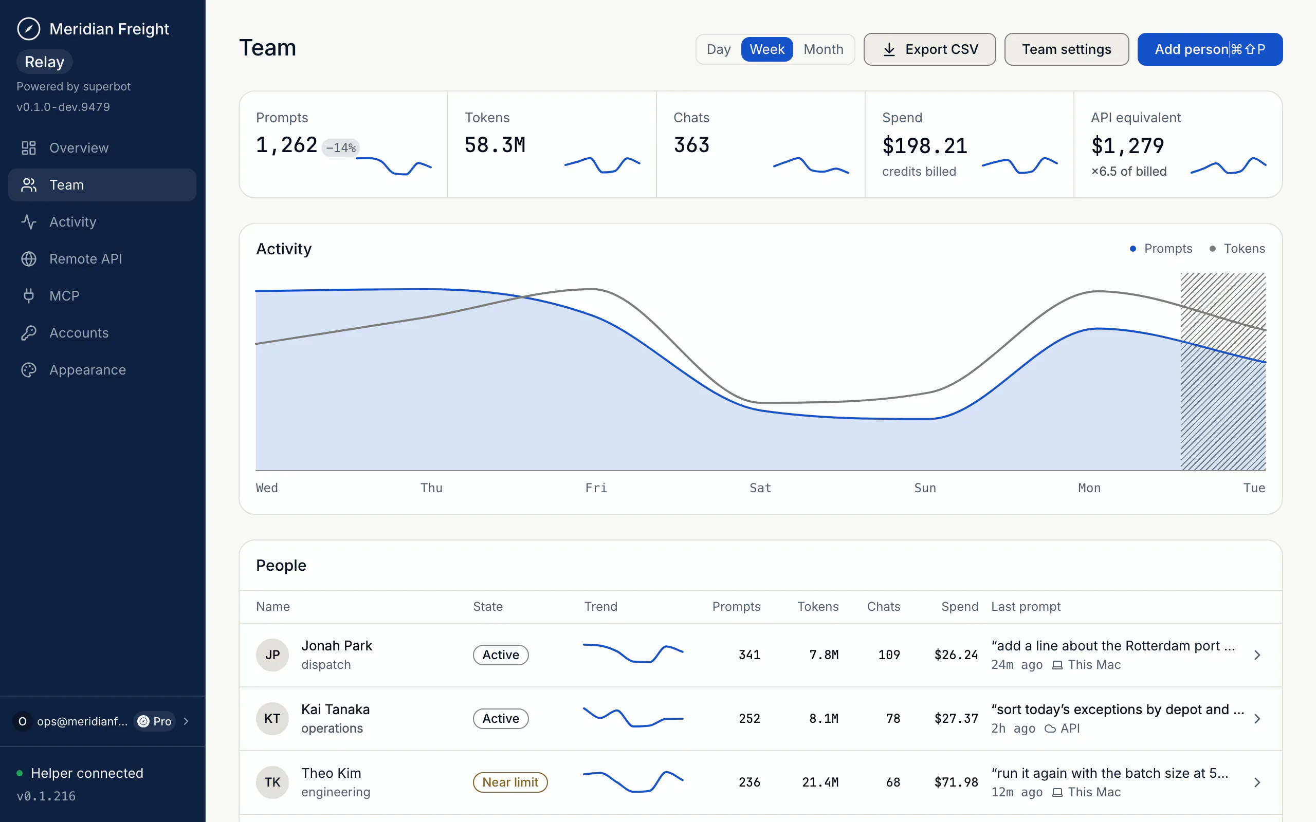Click the Meridian Freight compass logo icon

tap(29, 29)
